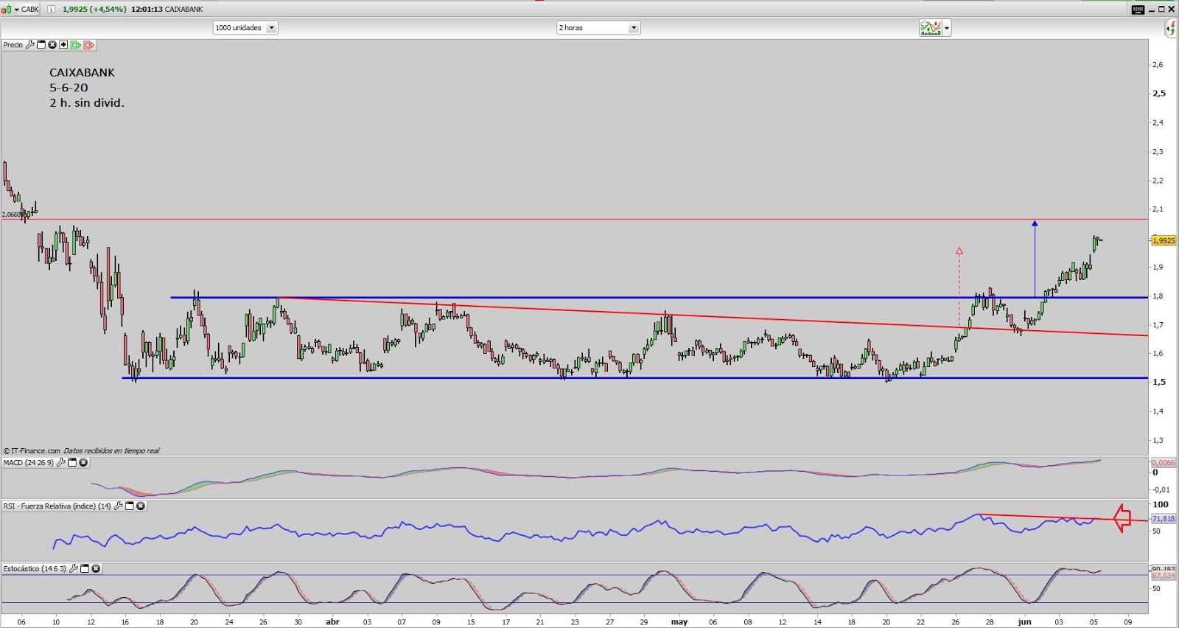Minimize the chart window

(1151, 10)
